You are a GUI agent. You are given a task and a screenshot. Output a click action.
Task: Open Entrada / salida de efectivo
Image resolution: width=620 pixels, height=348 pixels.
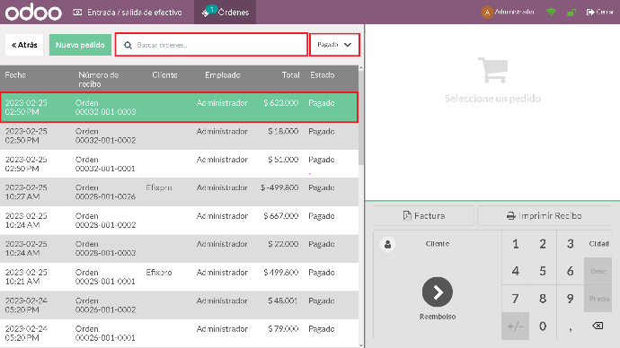(x=128, y=13)
